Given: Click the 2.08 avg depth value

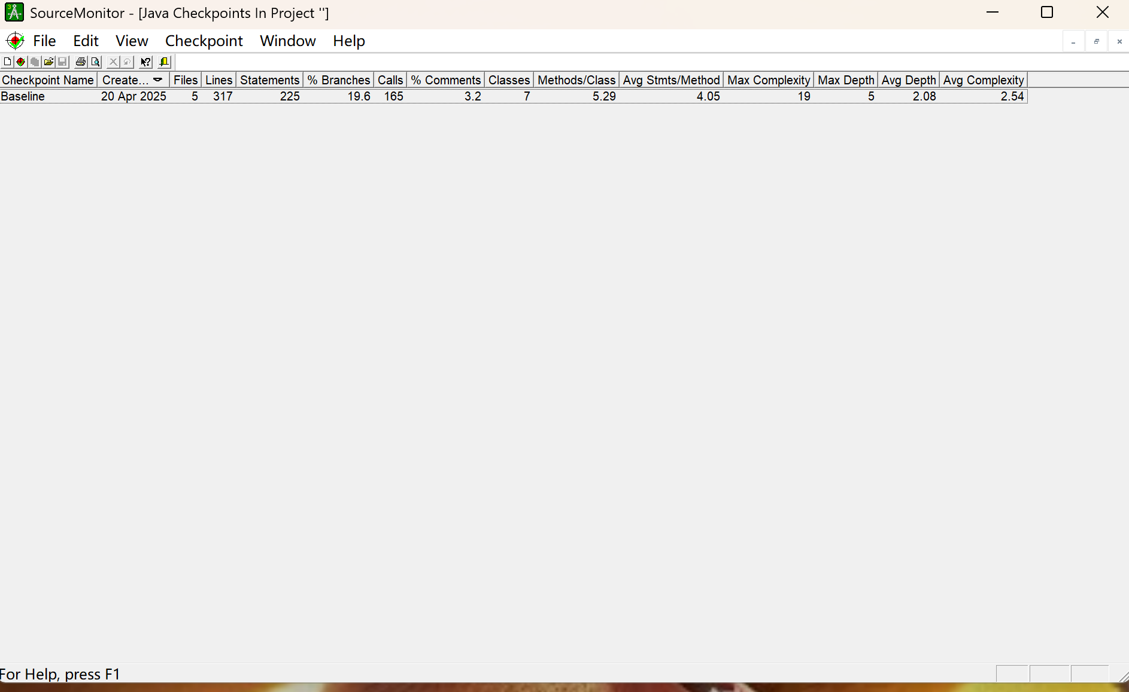Looking at the screenshot, I should (924, 96).
